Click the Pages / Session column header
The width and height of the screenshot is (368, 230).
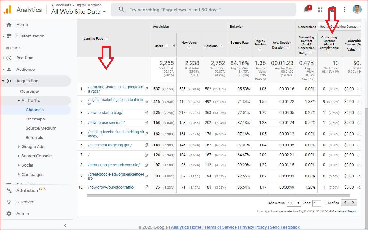point(260,43)
